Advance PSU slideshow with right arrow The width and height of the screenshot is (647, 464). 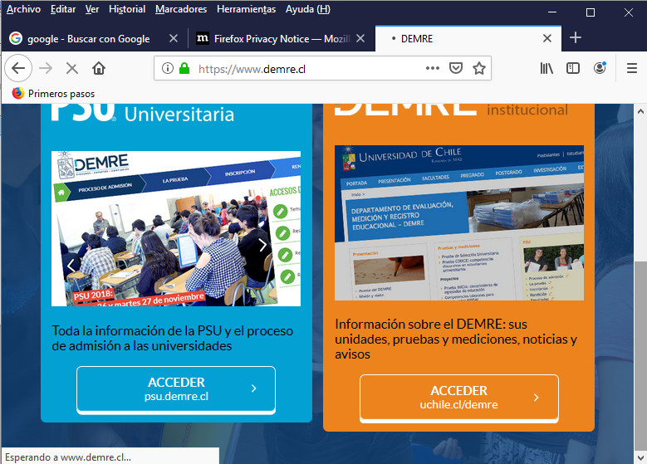(263, 245)
